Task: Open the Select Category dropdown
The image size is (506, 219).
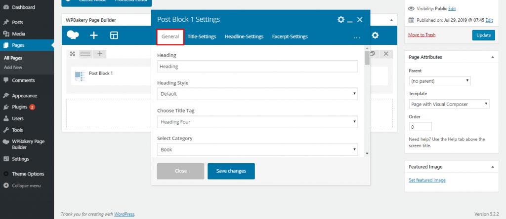Action: pos(257,149)
